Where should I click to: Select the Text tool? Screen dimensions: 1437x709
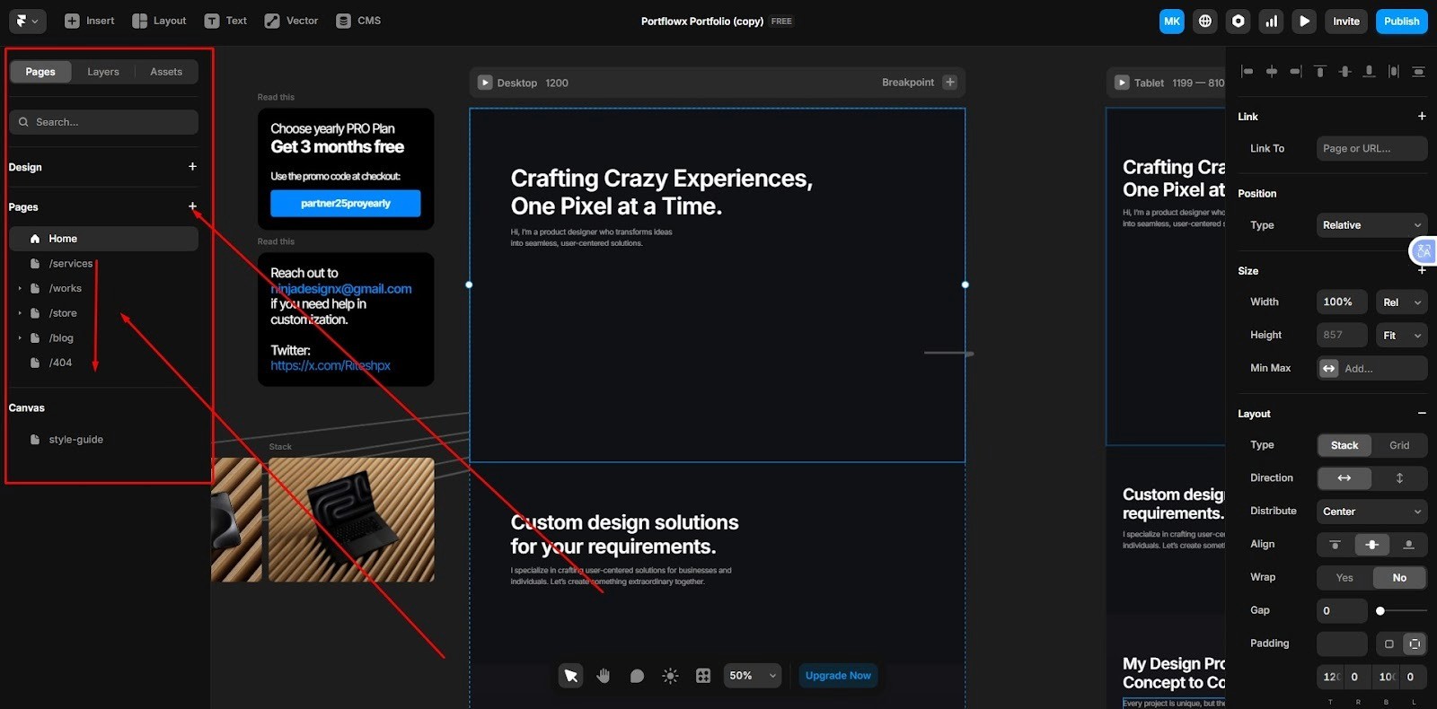tap(225, 21)
